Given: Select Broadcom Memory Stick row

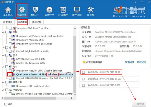Looking at the screenshot, I should click(x=30, y=40).
